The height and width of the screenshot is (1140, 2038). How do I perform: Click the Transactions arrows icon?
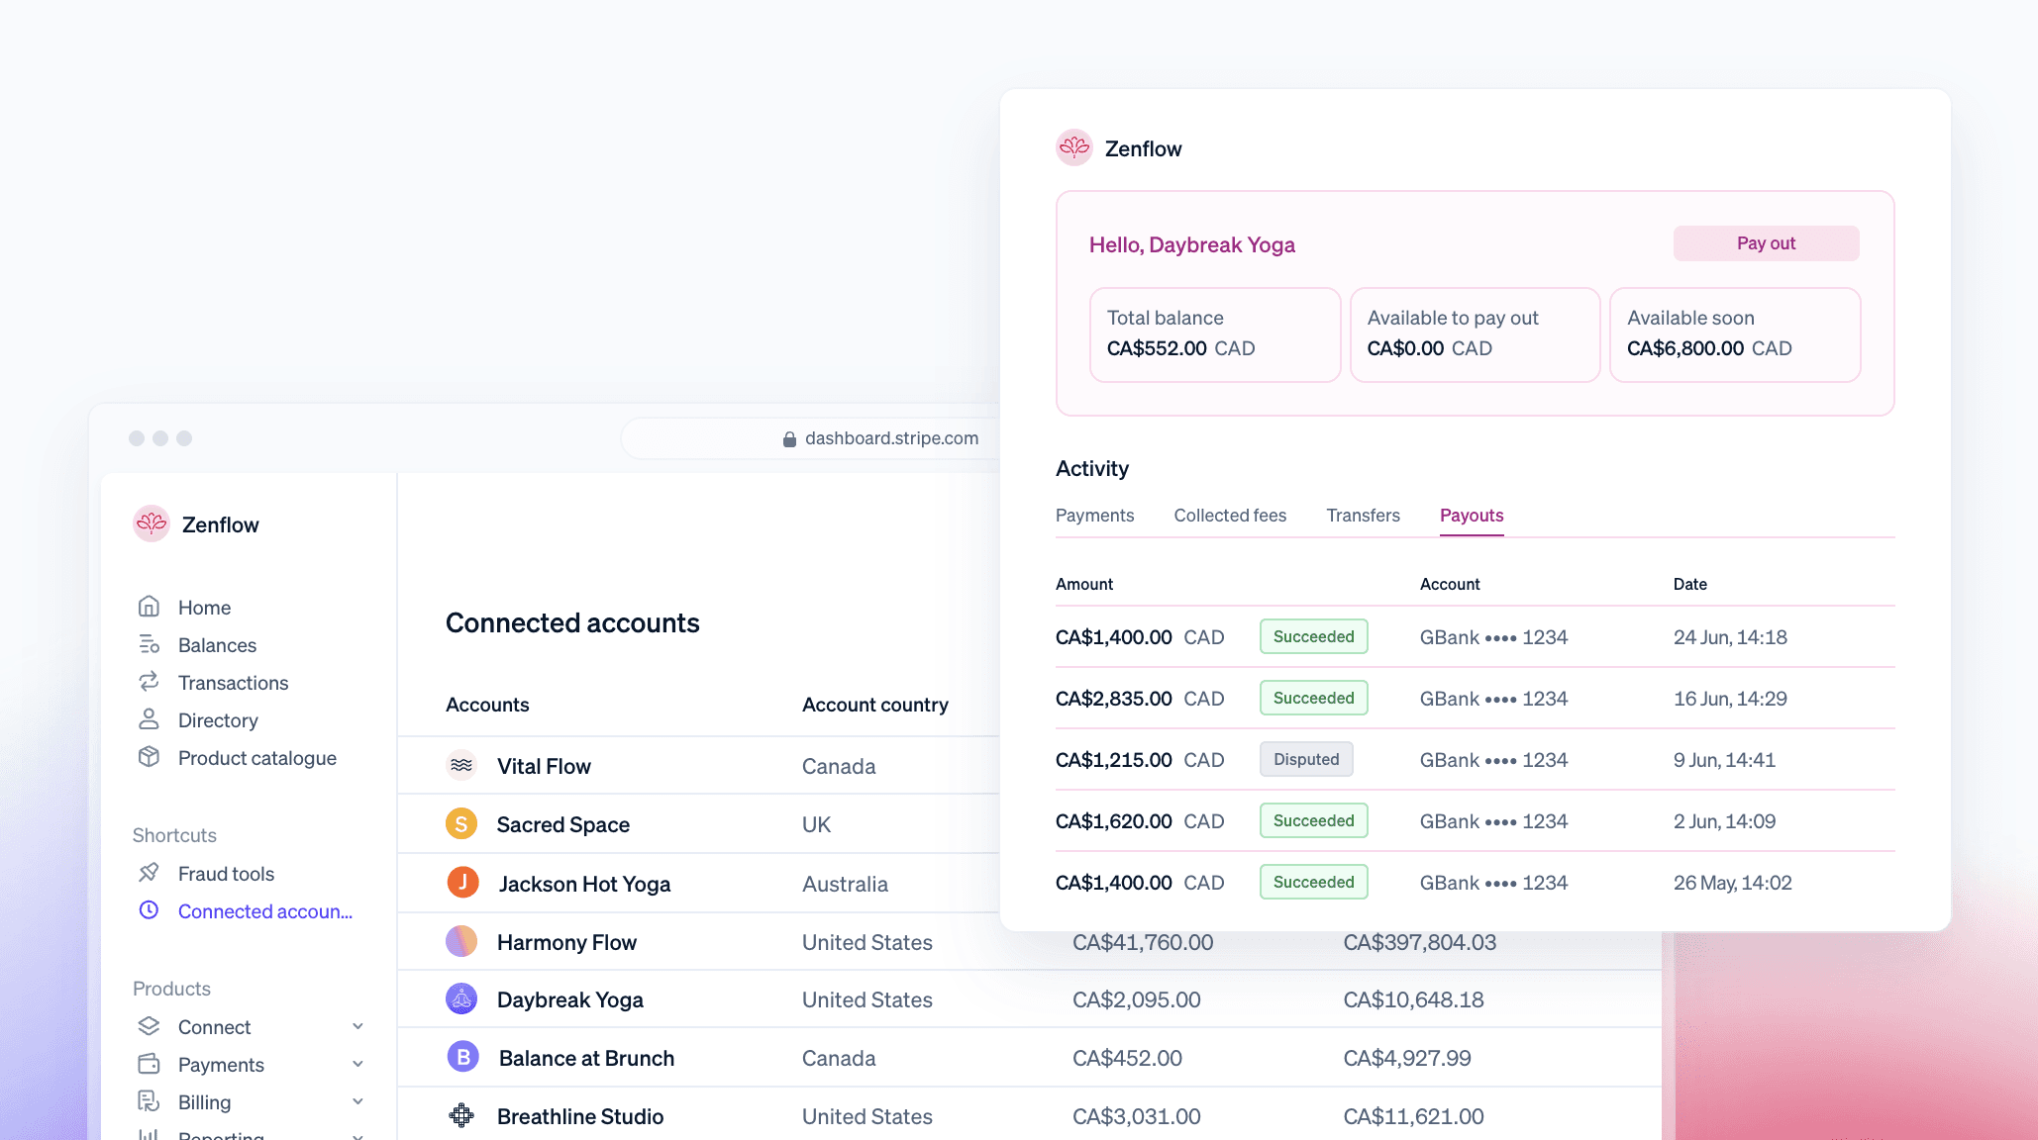149,682
